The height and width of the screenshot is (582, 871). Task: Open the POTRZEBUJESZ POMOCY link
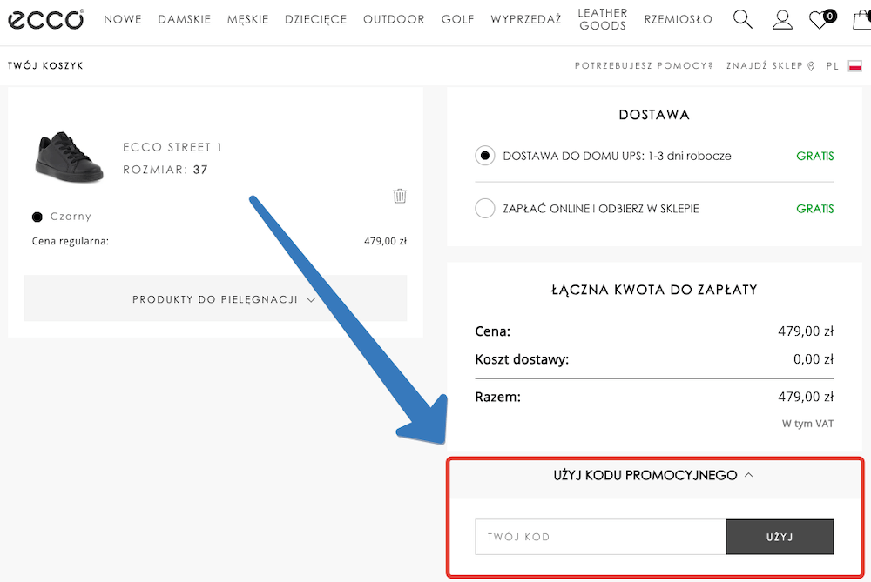(x=642, y=65)
